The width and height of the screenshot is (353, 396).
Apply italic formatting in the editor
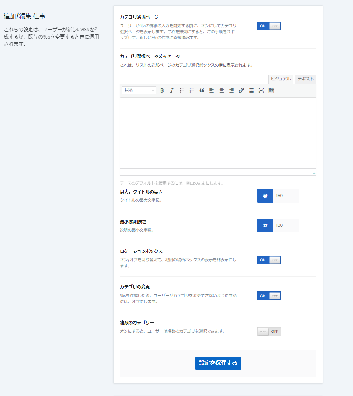coord(172,90)
